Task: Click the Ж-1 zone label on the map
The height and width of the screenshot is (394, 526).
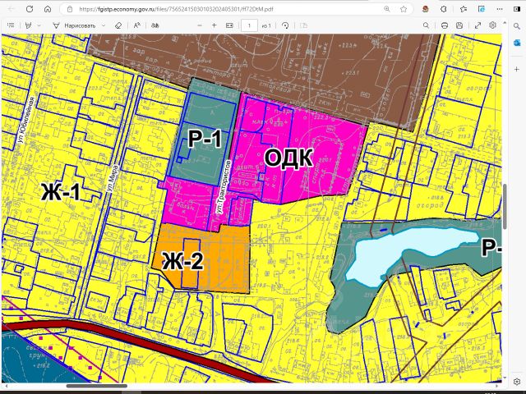Action: (61, 192)
